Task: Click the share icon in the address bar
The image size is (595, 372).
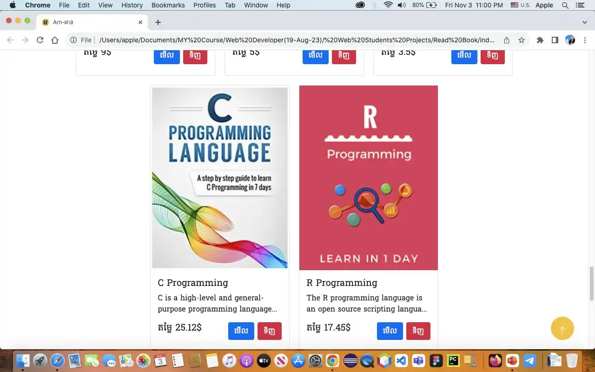Action: click(x=507, y=40)
